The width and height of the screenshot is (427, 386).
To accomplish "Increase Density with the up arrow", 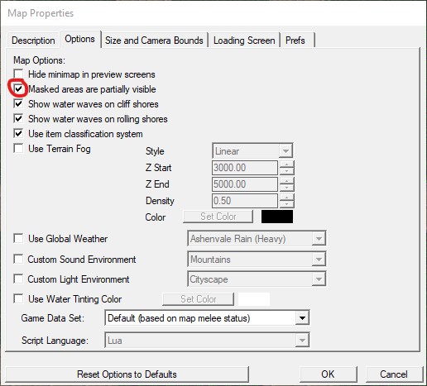I will pos(287,198).
